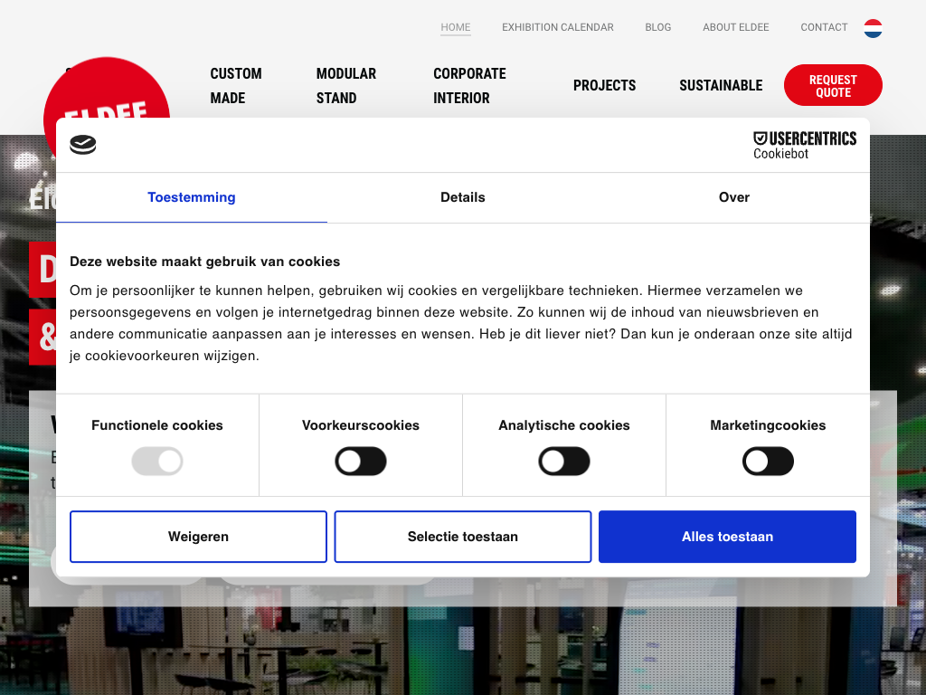The height and width of the screenshot is (695, 926).
Task: Enable the Marketingcookies toggle
Action: pyautogui.click(x=768, y=462)
